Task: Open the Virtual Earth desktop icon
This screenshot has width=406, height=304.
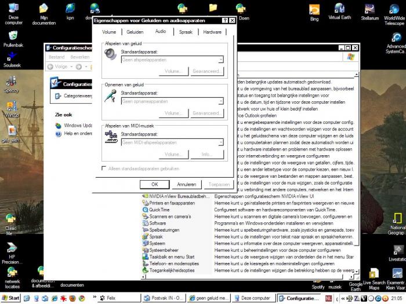Action: tap(339, 12)
